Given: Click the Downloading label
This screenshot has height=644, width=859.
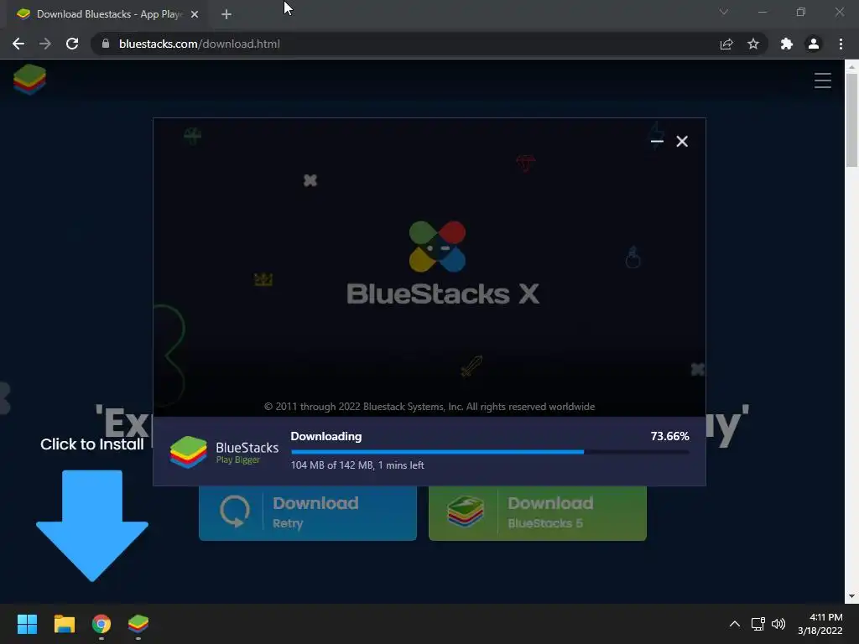Looking at the screenshot, I should tap(326, 436).
